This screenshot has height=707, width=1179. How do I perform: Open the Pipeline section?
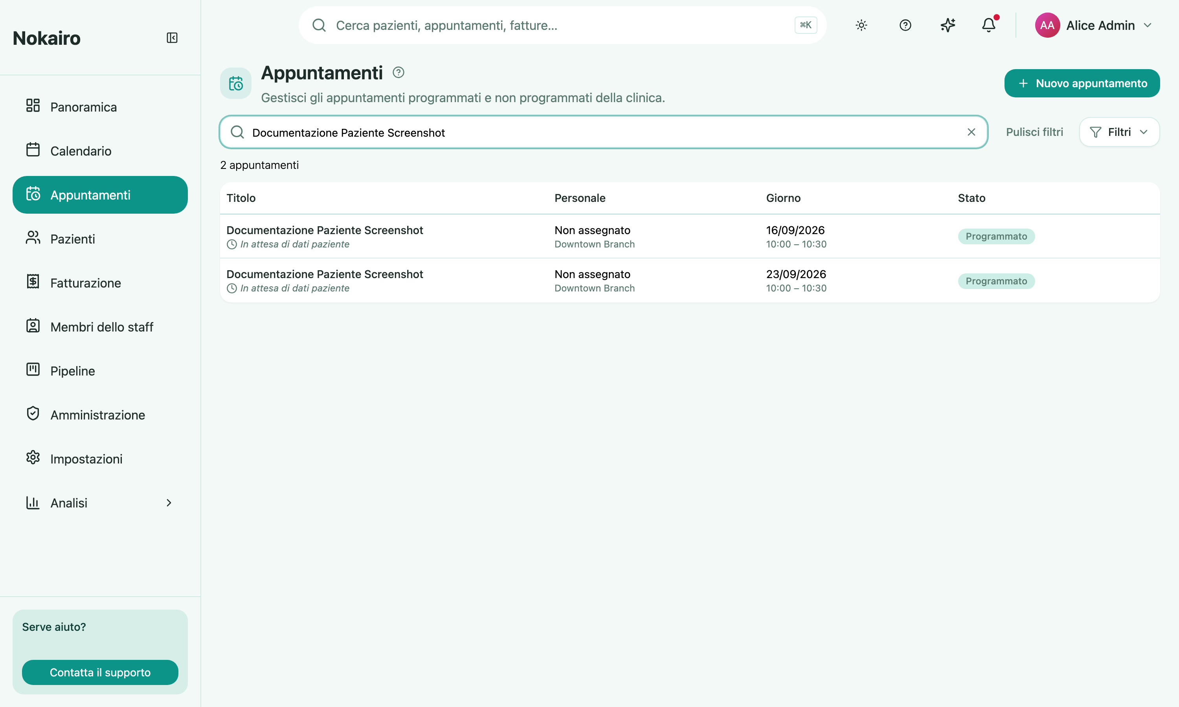[x=100, y=371]
